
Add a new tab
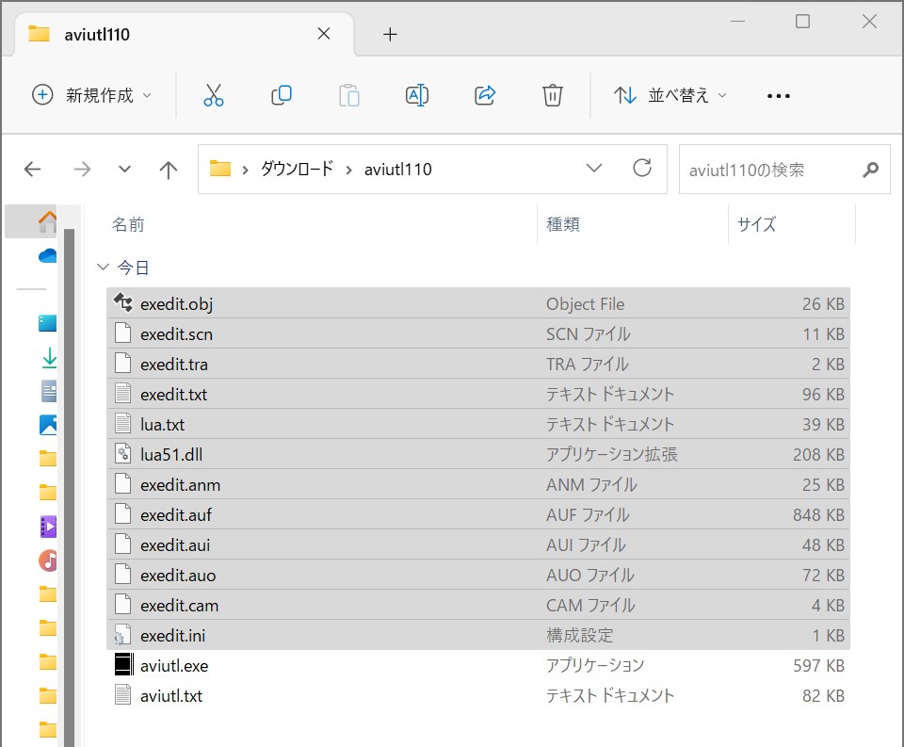click(390, 35)
